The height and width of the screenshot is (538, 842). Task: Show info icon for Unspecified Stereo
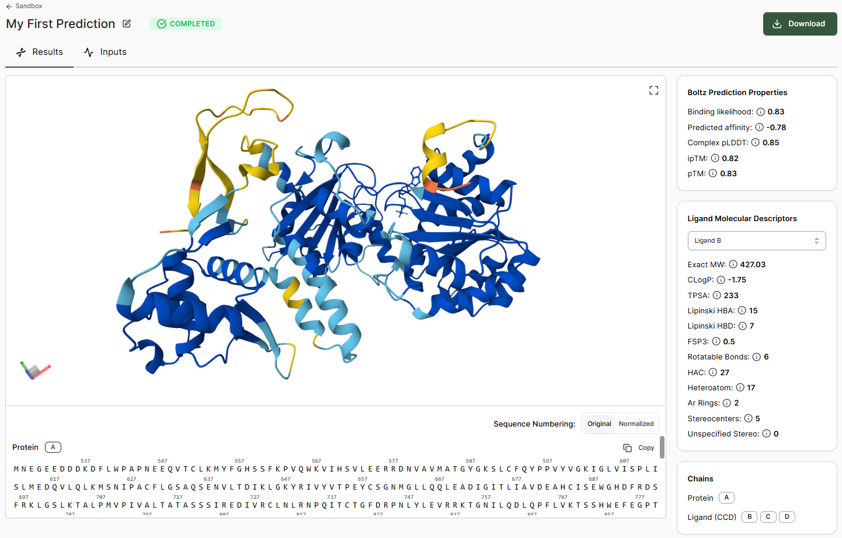766,434
